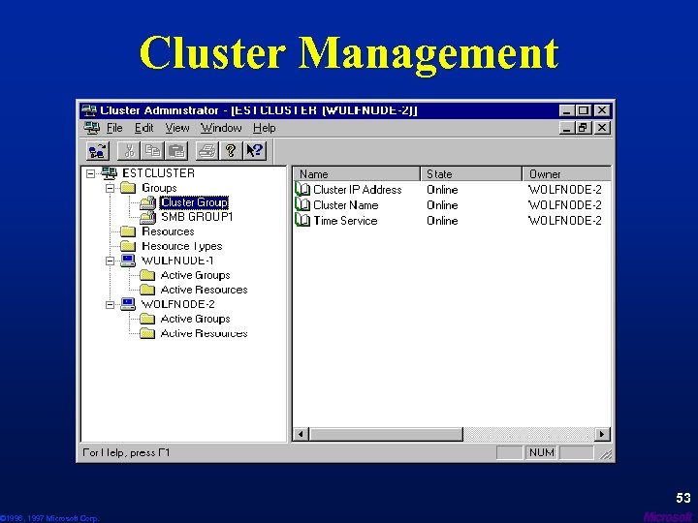Image resolution: width=698 pixels, height=523 pixels.
Task: Select the Cluster Name row text
Action: 346,205
